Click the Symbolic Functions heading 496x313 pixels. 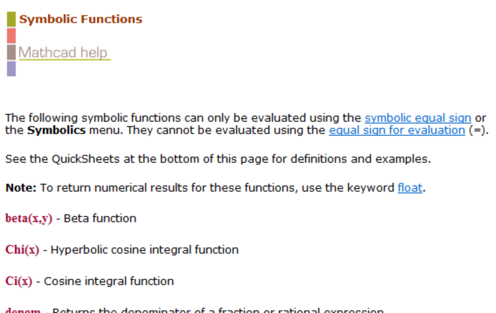81,19
